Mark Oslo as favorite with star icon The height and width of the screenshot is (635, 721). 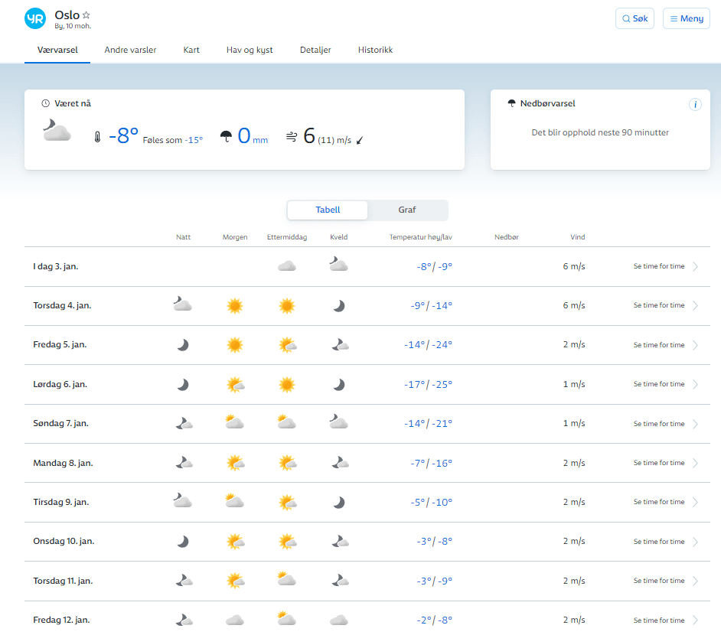(x=86, y=15)
